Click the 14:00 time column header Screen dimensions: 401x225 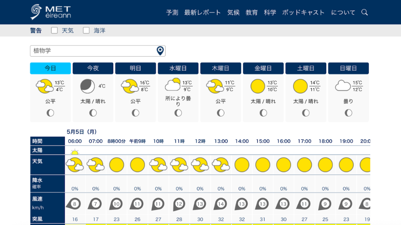click(x=242, y=141)
